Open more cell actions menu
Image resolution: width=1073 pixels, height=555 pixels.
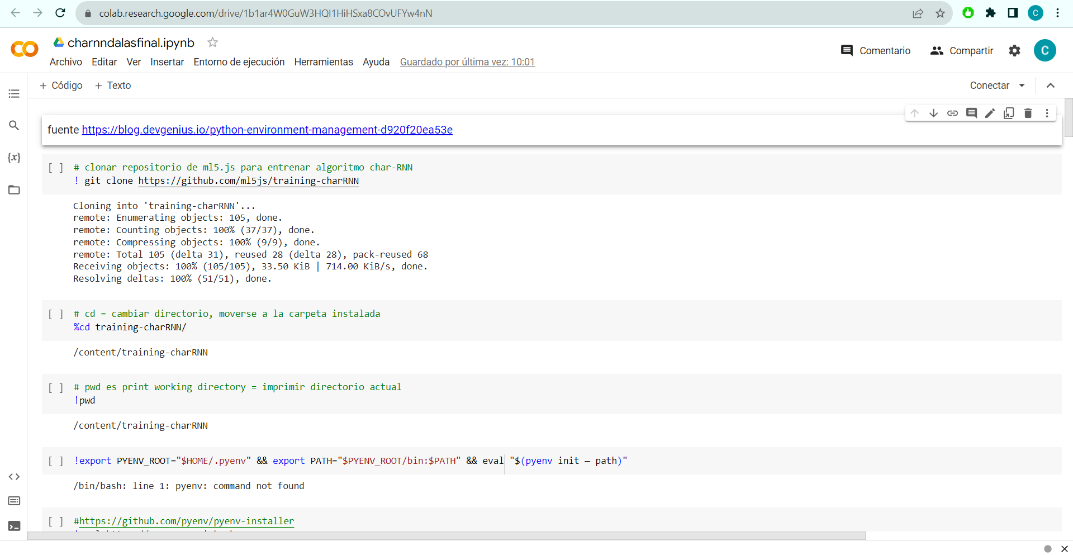point(1047,113)
